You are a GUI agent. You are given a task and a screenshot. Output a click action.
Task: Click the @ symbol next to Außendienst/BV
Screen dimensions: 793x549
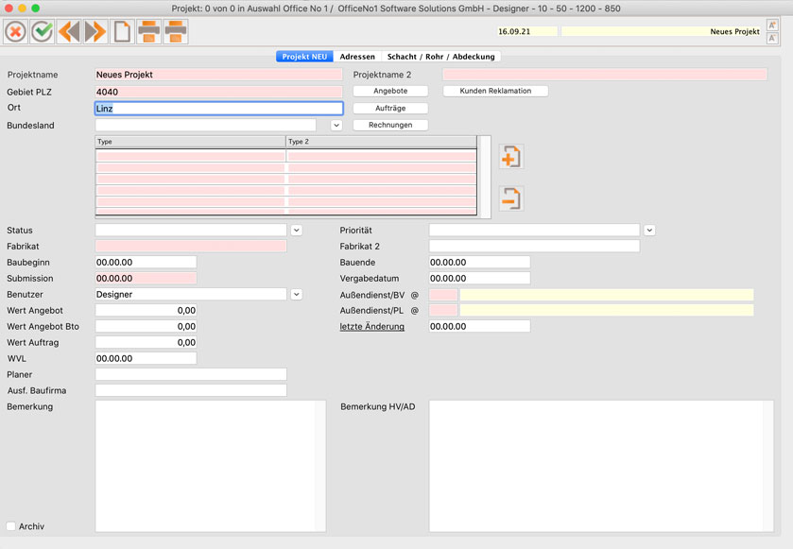click(x=415, y=295)
